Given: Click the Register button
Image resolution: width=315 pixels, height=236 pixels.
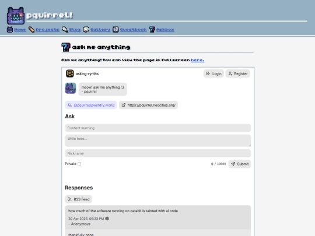Looking at the screenshot, I should [x=238, y=73].
